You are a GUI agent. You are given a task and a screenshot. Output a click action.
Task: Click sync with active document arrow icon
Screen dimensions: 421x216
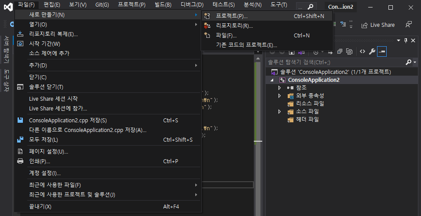(x=330, y=52)
